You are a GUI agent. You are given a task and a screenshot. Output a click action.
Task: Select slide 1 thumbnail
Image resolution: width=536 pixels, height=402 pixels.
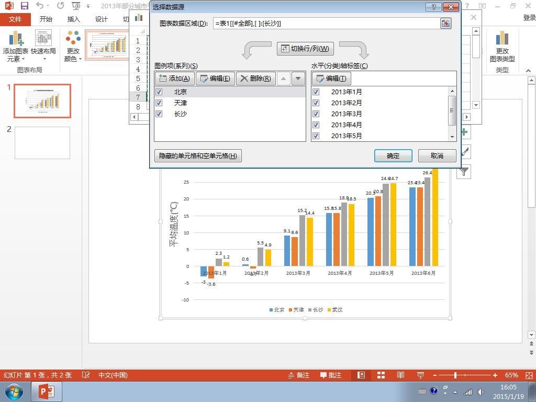[x=42, y=101]
